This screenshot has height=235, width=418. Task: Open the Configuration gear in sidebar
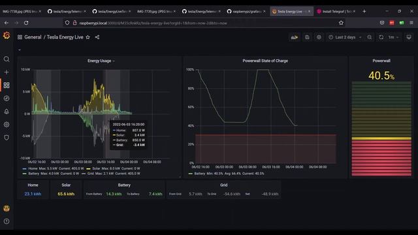tap(7, 125)
